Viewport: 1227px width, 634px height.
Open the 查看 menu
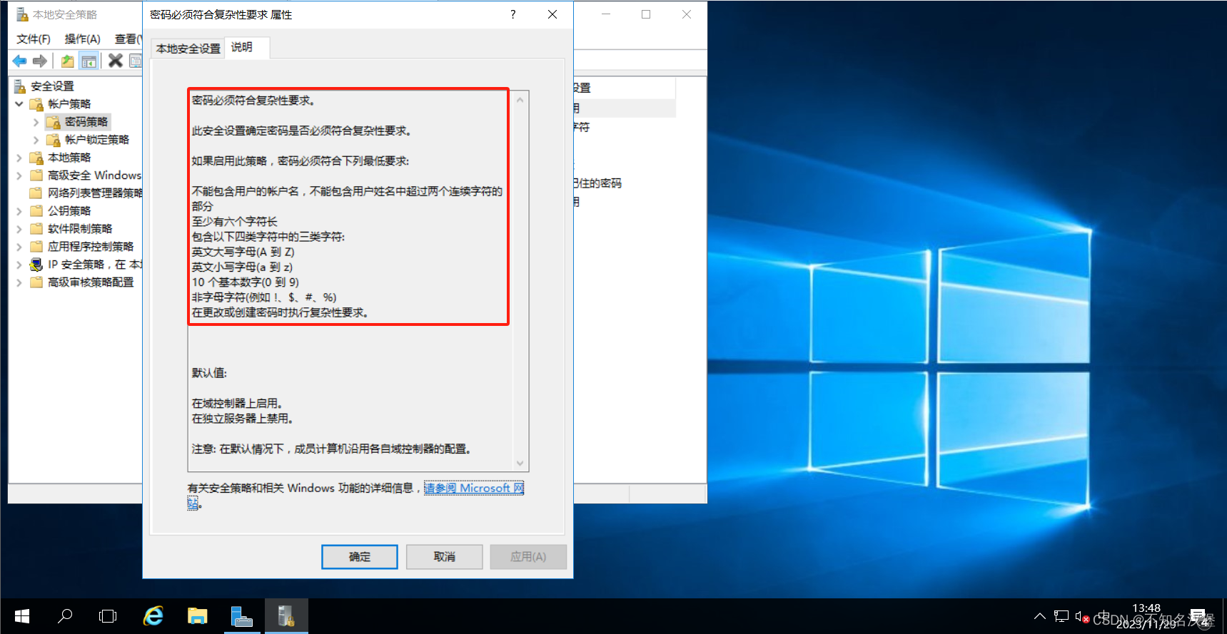pos(128,39)
